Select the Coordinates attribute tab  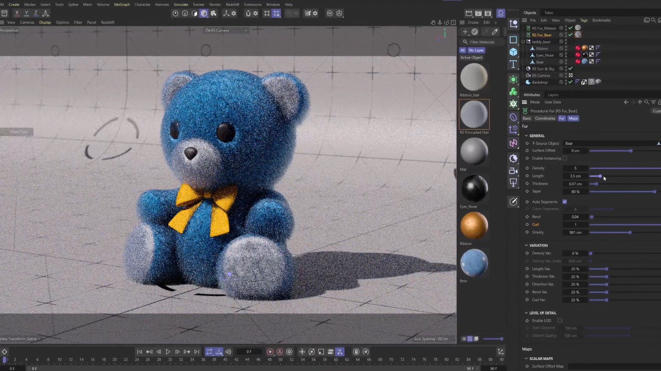pos(545,118)
